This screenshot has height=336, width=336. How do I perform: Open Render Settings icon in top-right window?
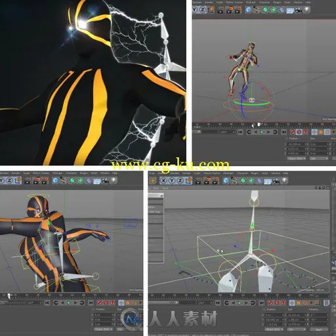point(238,10)
